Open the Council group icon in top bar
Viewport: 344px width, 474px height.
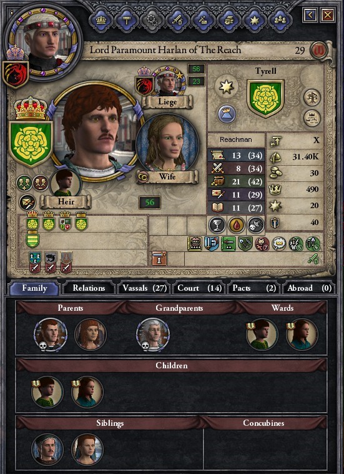(x=281, y=21)
